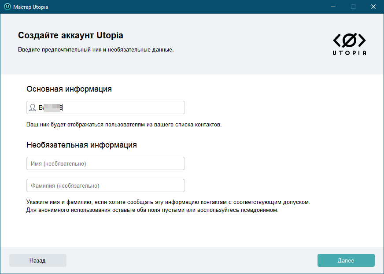Click the 'Основная информация' section title
The image size is (384, 274).
click(x=69, y=89)
